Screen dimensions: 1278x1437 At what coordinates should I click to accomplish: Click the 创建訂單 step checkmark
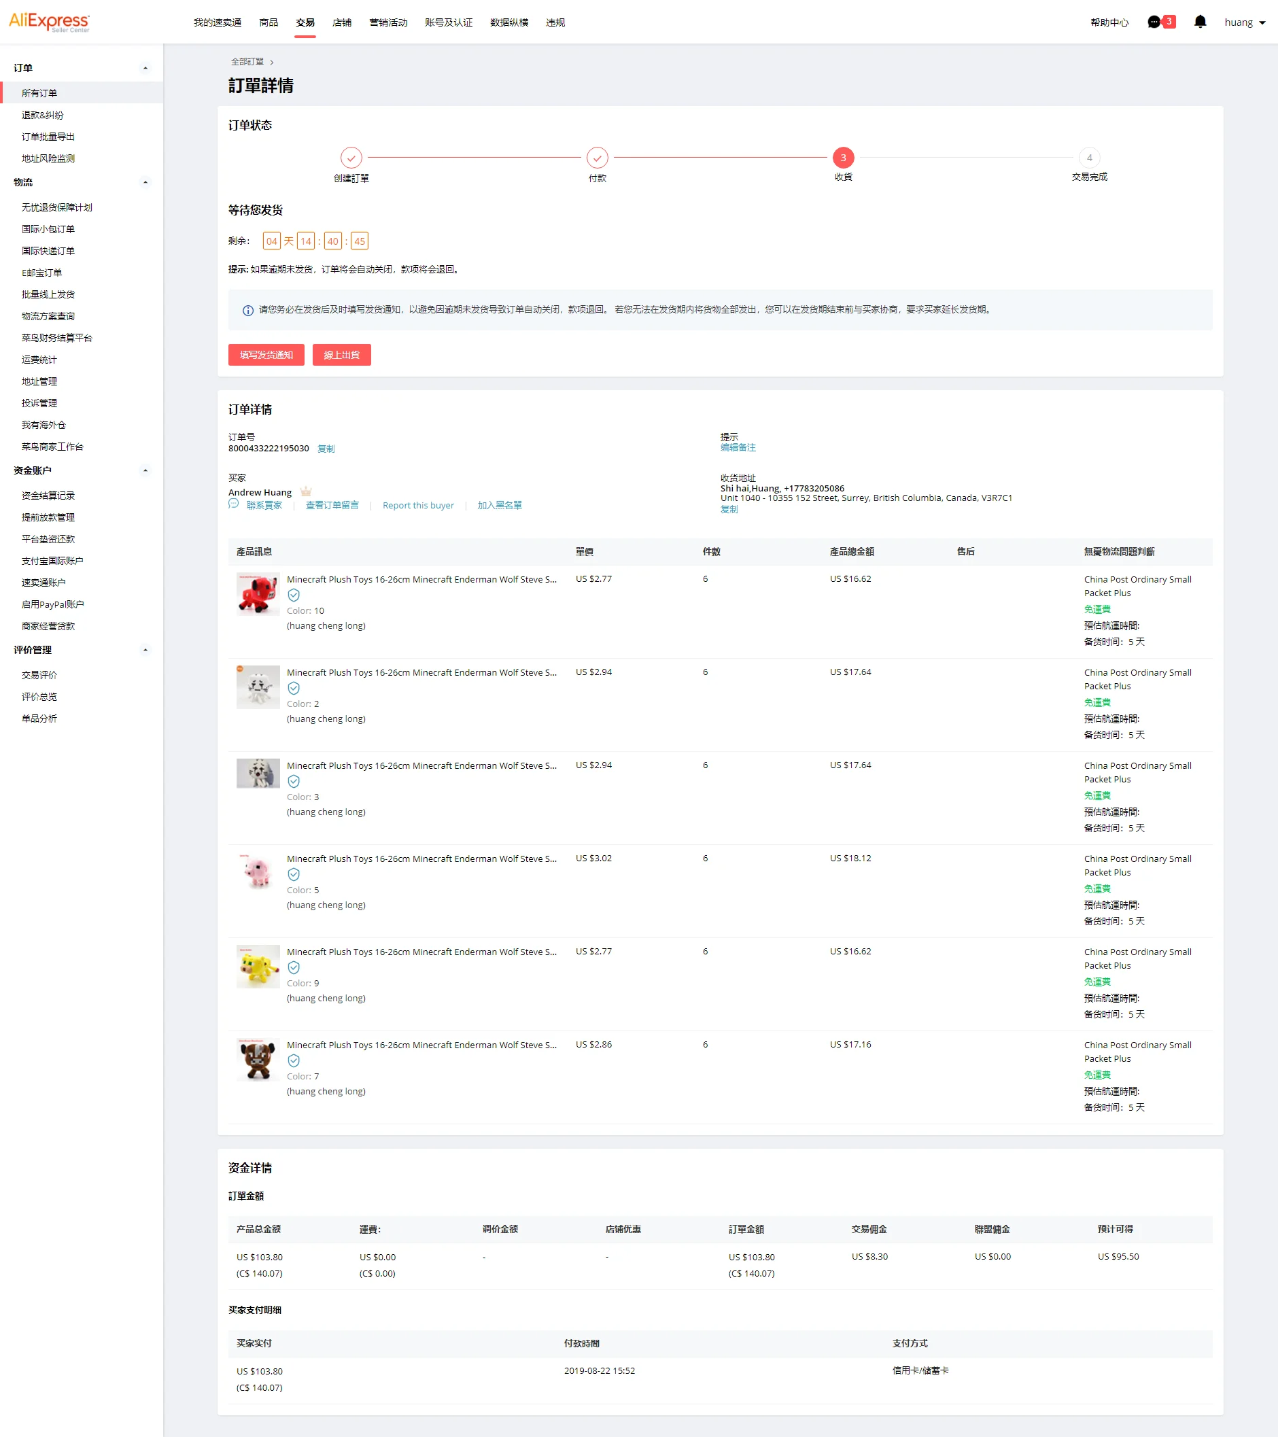[351, 158]
